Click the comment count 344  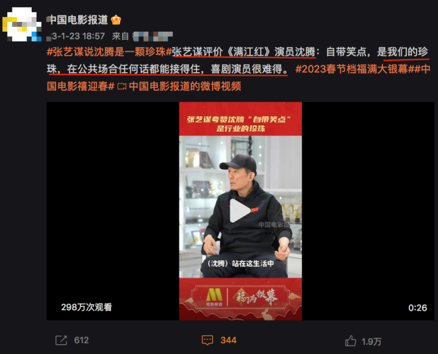[x=228, y=340]
